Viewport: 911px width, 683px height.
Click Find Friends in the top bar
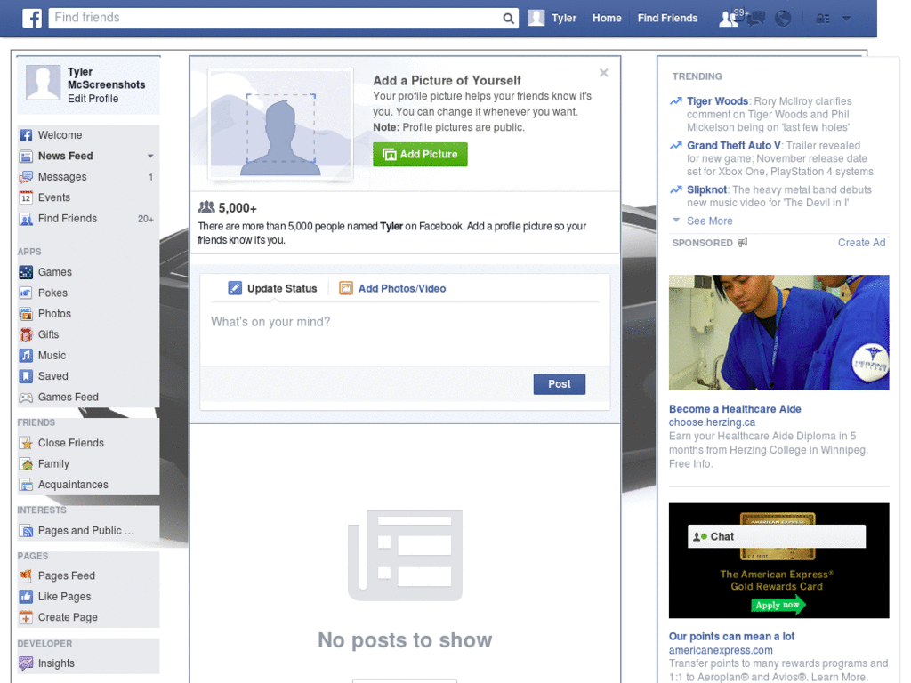pyautogui.click(x=667, y=18)
